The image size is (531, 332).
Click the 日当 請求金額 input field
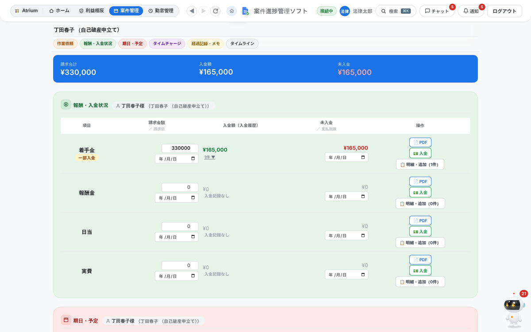tap(180, 226)
